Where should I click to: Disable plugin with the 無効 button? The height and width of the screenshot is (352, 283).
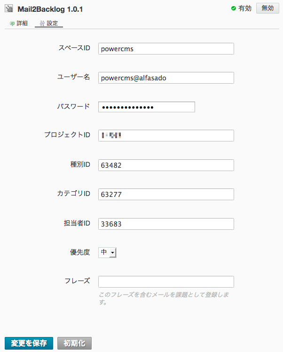point(267,8)
